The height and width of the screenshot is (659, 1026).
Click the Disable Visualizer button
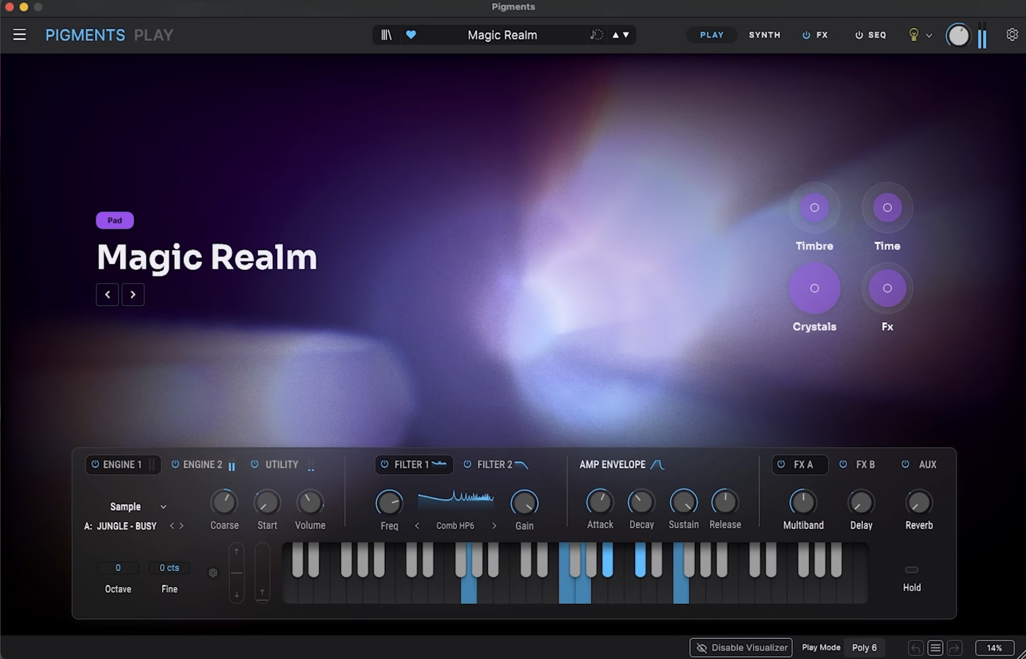[x=741, y=648]
